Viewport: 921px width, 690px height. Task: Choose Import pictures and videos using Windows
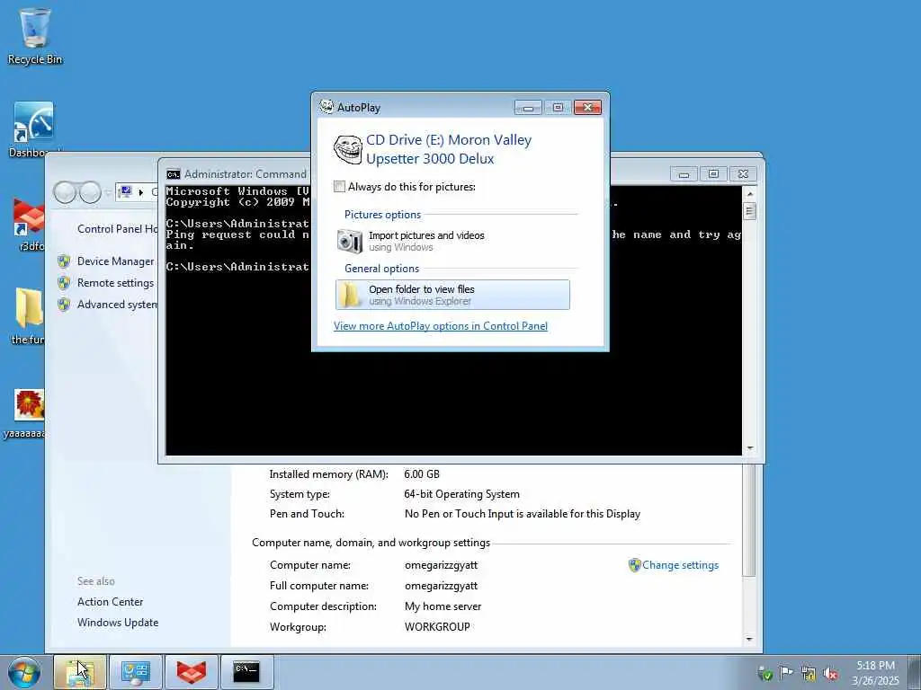[x=452, y=241]
